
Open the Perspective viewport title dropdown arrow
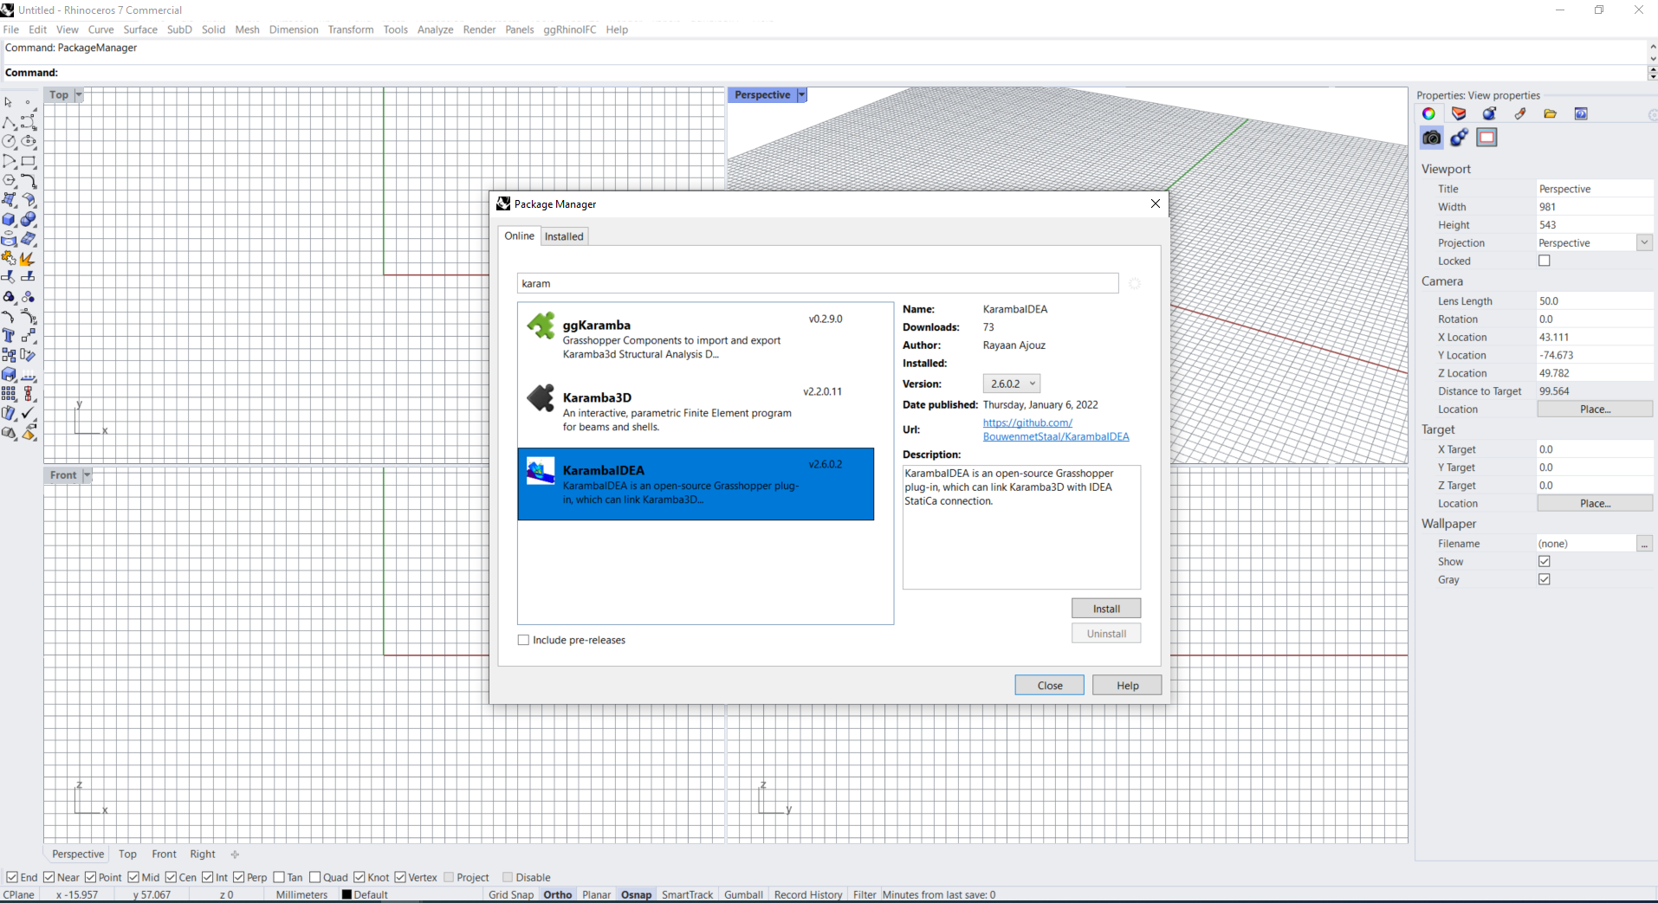click(x=801, y=94)
